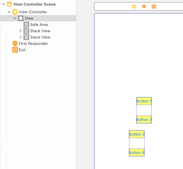Click the Safe Area icon in outline
This screenshot has height=169, width=183.
[x=26, y=25]
